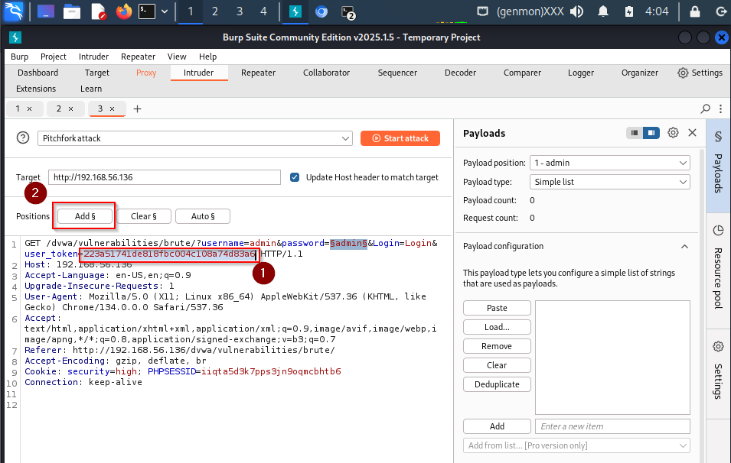
Task: Click the logout icon in the panel
Action: [x=721, y=11]
